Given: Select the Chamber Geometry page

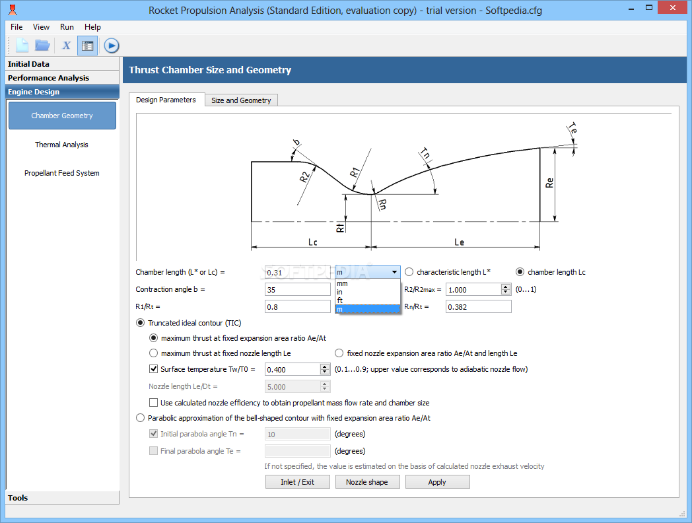Looking at the screenshot, I should 62,116.
